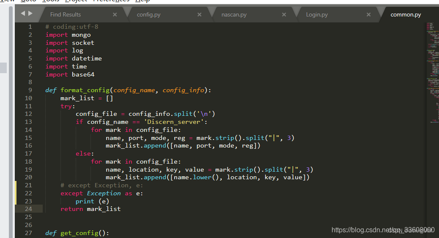439x238 pixels.
Task: Click 'name, port, mode, reg' assignment line
Action: [x=200, y=138]
